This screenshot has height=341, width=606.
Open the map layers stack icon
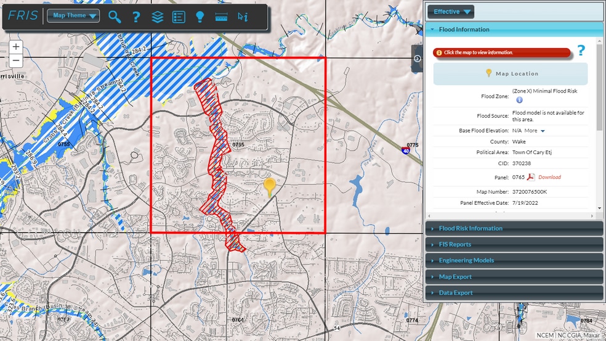158,17
